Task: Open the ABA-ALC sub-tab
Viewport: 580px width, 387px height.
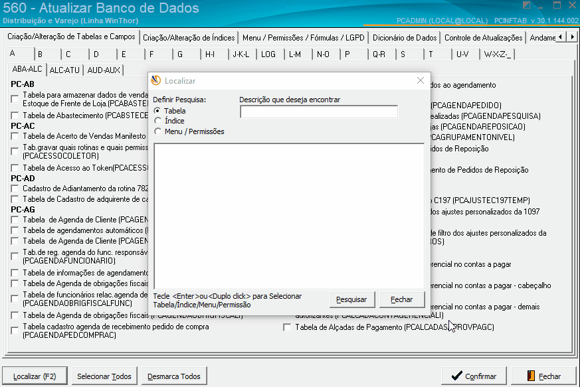Action: coord(27,69)
